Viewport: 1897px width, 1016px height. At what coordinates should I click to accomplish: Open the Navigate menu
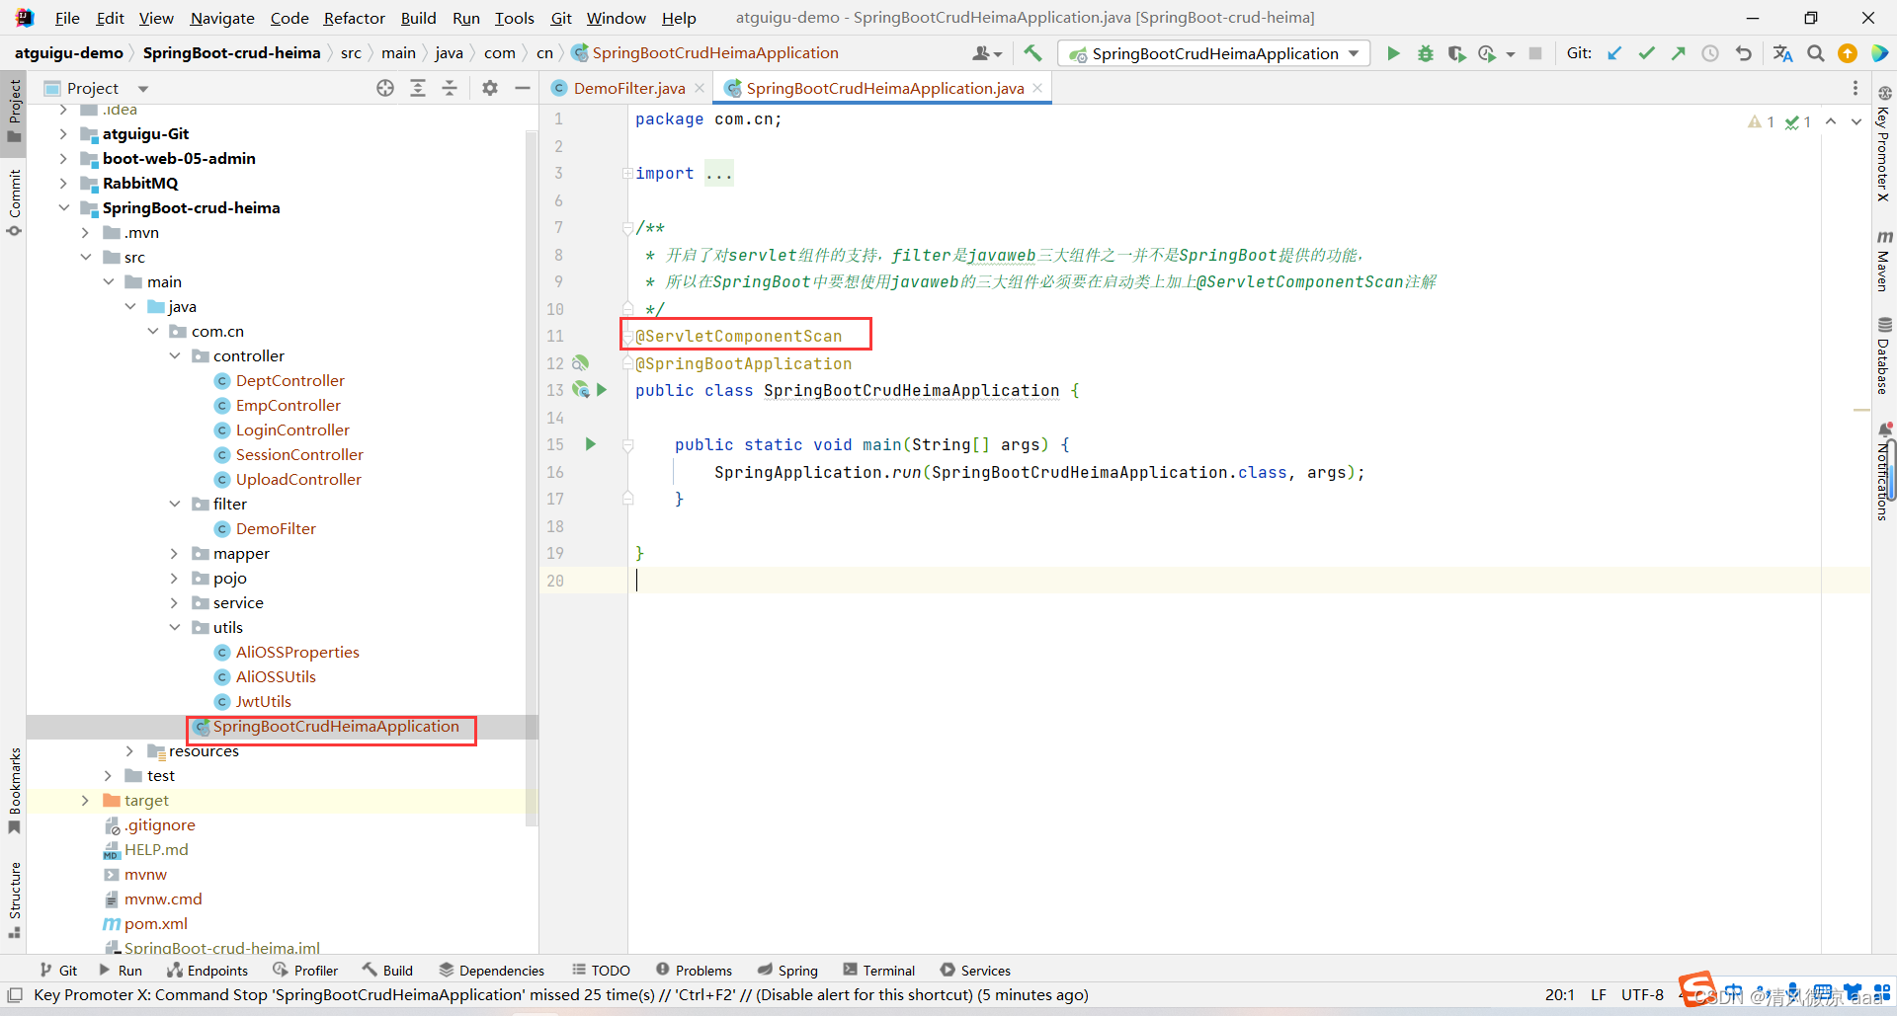tap(222, 18)
